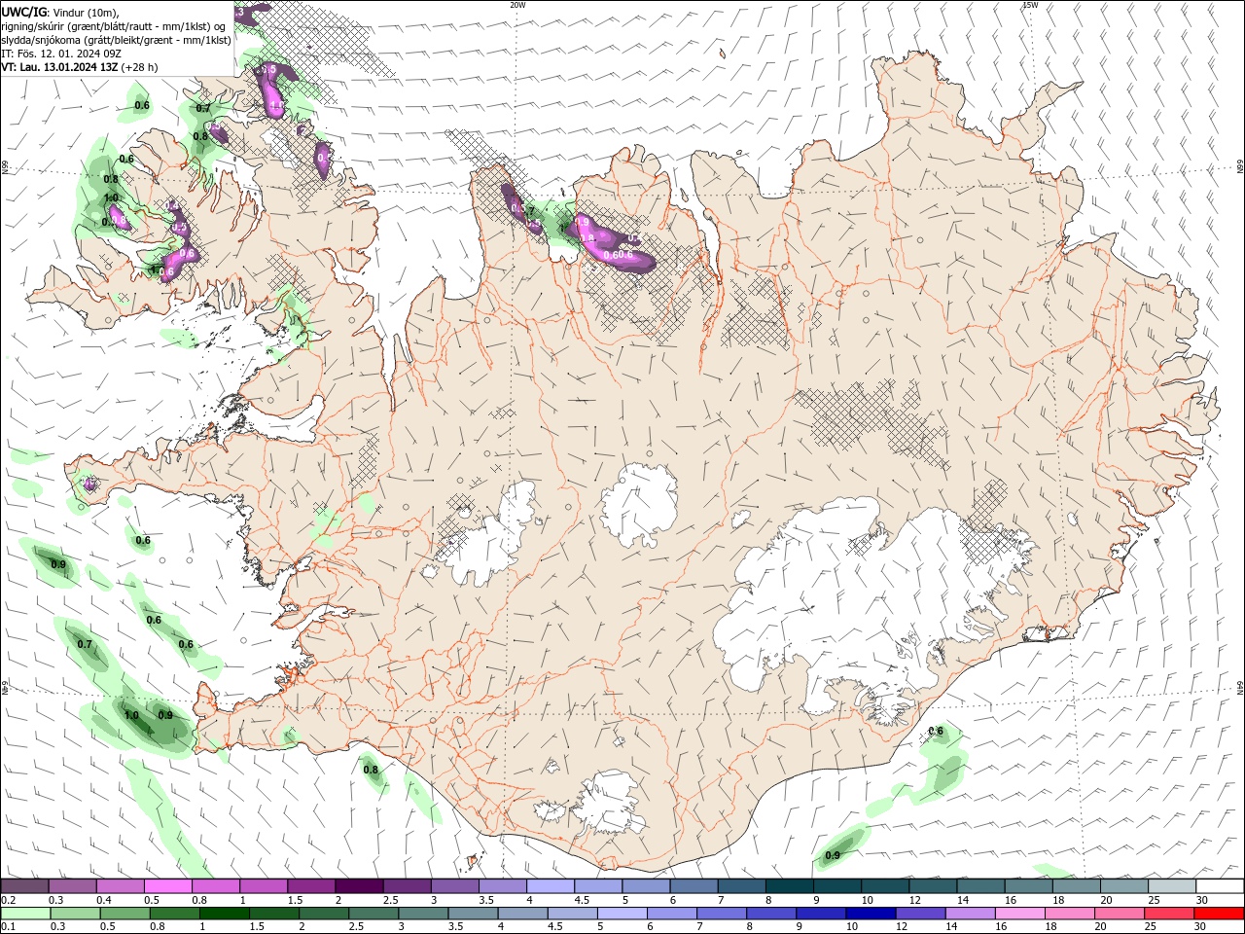1245x934 pixels.
Task: Click the darkest purple snow swatch between 2 and 2.5
Action: click(x=358, y=886)
